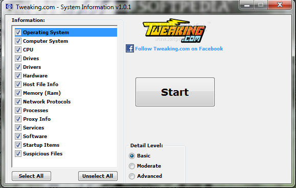The image size is (296, 188).
Task: Click the Host File Info label
Action: tap(40, 84)
